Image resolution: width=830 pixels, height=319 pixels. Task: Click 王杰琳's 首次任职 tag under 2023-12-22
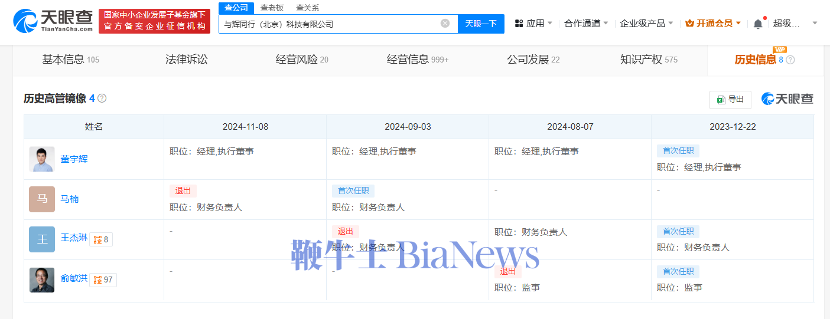(678, 231)
